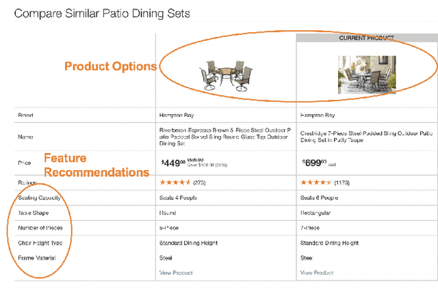
Task: Select the Number of Pieces row label
Action: [42, 228]
